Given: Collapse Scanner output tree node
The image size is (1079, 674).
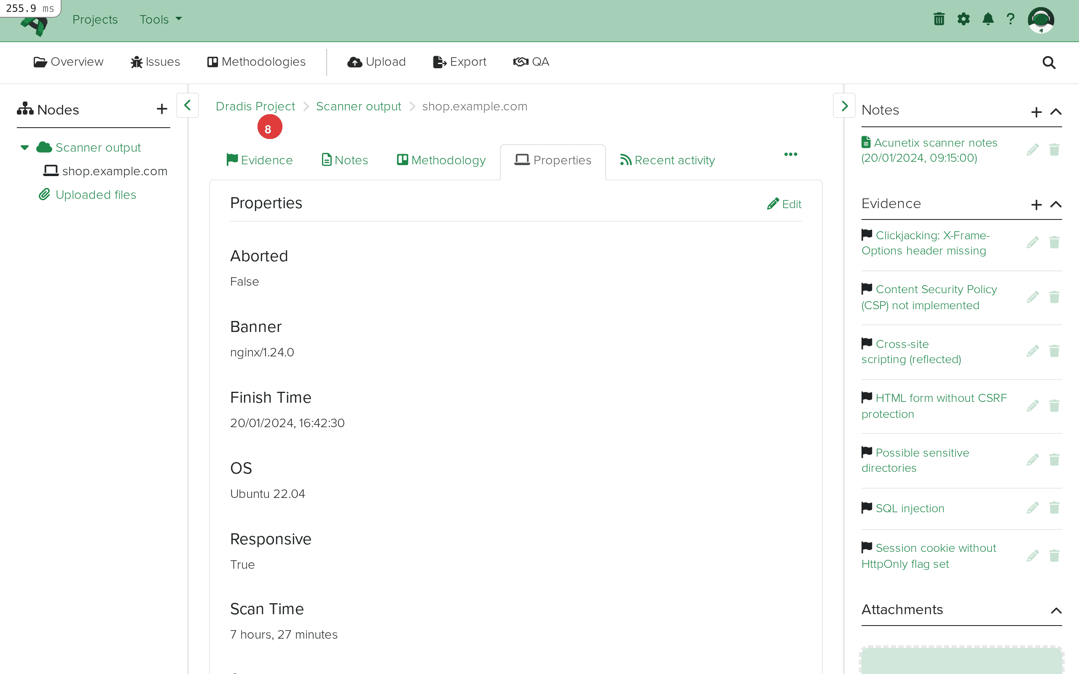Looking at the screenshot, I should point(24,147).
